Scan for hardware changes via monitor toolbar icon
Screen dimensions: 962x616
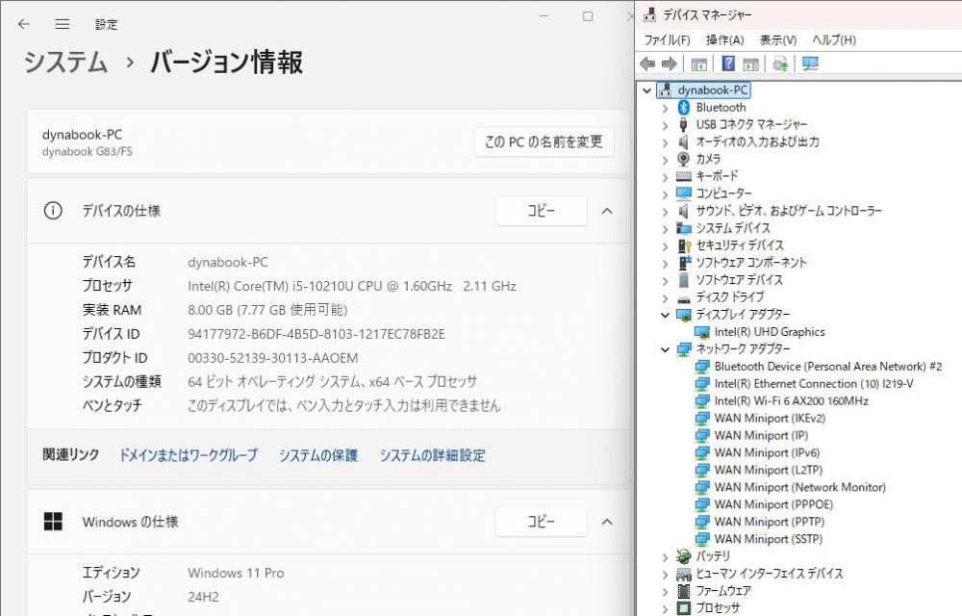(x=810, y=64)
